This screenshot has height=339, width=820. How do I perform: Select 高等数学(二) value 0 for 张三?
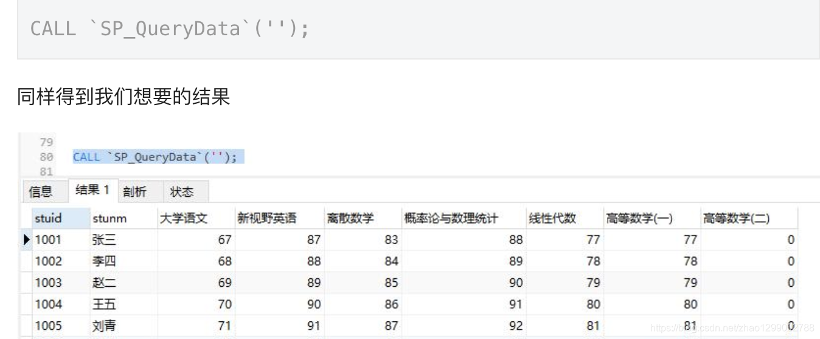(749, 239)
